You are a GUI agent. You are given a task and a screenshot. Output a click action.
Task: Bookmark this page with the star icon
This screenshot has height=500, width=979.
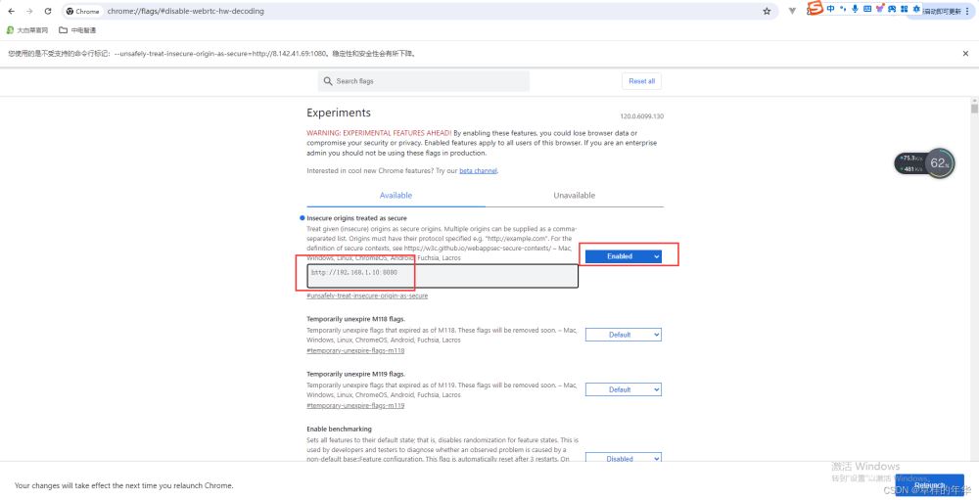pyautogui.click(x=767, y=11)
